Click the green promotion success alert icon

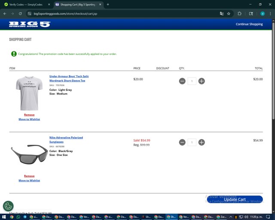click(x=14, y=54)
